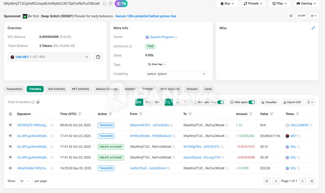Click the Export CSV button
Screen dimensions: 325x193
[x=292, y=102]
